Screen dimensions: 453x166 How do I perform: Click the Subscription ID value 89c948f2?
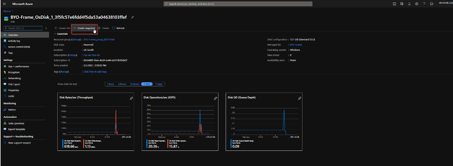[105, 60]
